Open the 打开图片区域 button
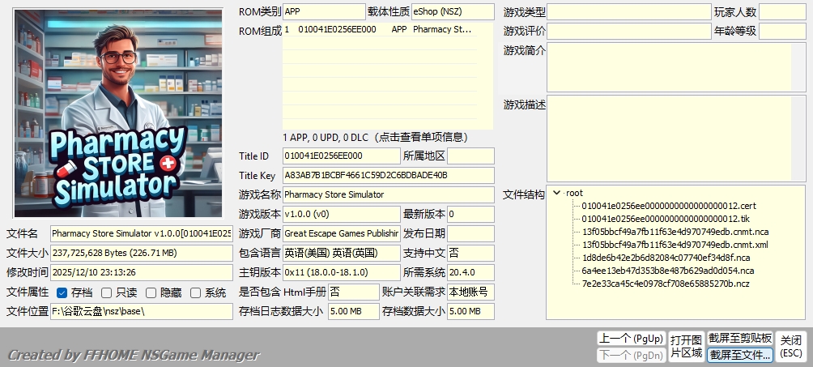 (686, 346)
